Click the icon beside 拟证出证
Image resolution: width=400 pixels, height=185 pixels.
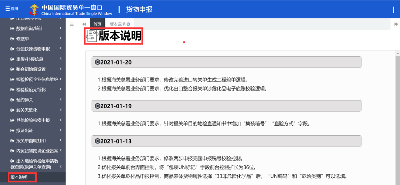(12, 131)
